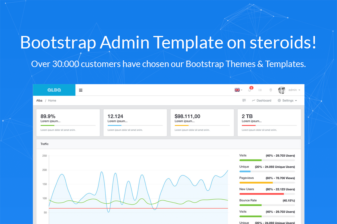Toggle the hamburger sidebar menu

point(81,90)
